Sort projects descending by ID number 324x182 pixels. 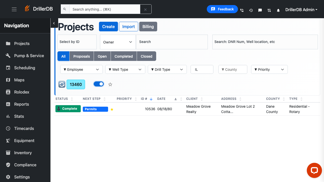click(151, 99)
